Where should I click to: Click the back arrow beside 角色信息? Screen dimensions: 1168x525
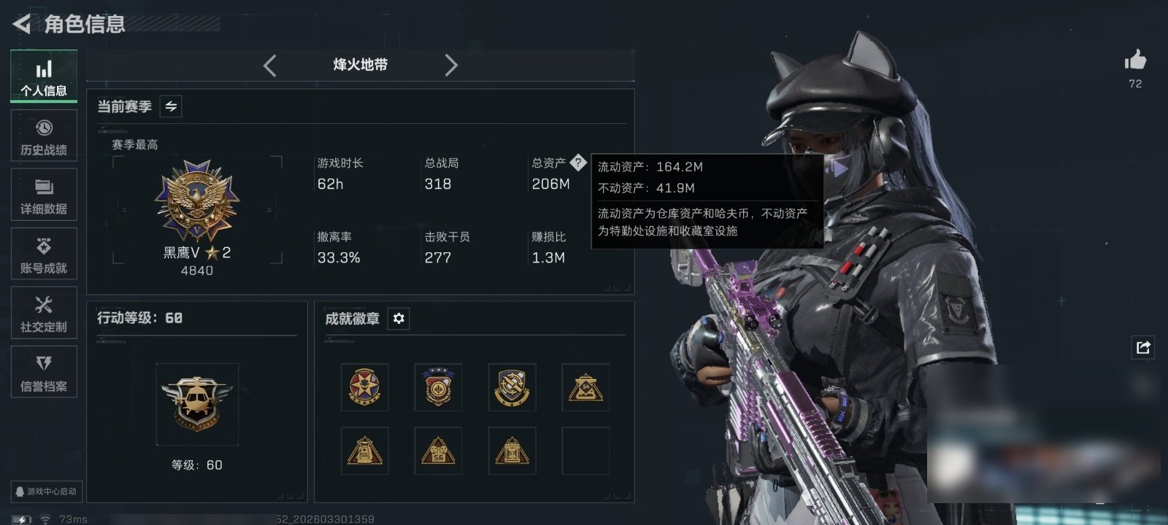(x=22, y=24)
